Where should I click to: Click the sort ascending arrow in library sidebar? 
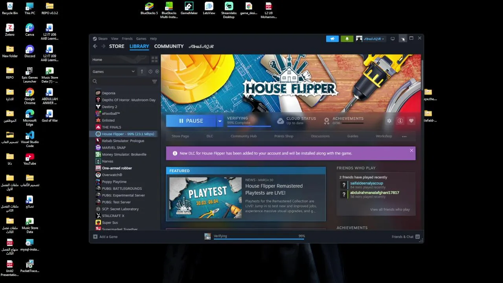tap(142, 72)
